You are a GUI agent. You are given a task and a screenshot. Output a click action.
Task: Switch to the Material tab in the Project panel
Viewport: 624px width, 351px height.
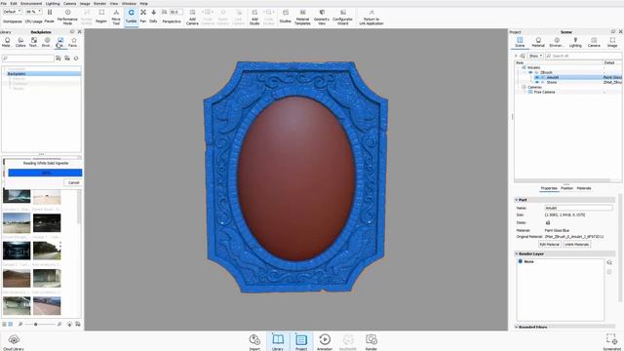click(x=538, y=42)
